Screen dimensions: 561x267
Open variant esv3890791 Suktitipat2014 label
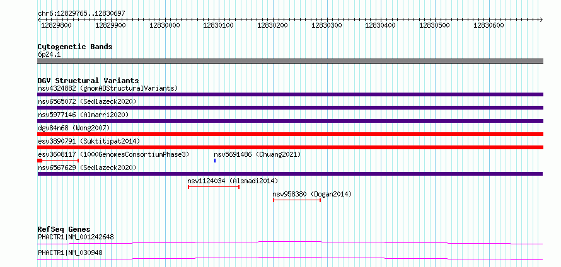[89, 141]
